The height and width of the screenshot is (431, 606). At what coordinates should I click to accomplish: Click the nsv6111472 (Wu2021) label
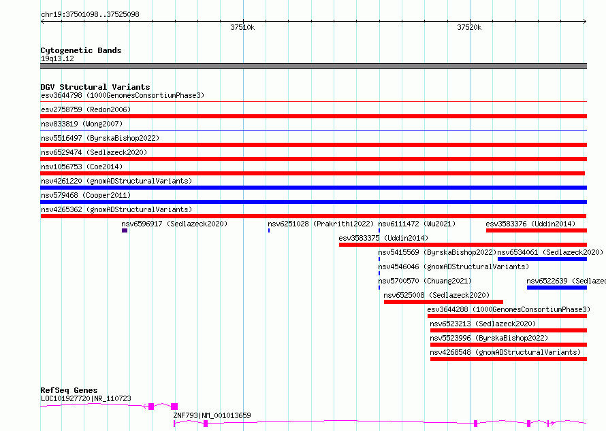(x=417, y=224)
